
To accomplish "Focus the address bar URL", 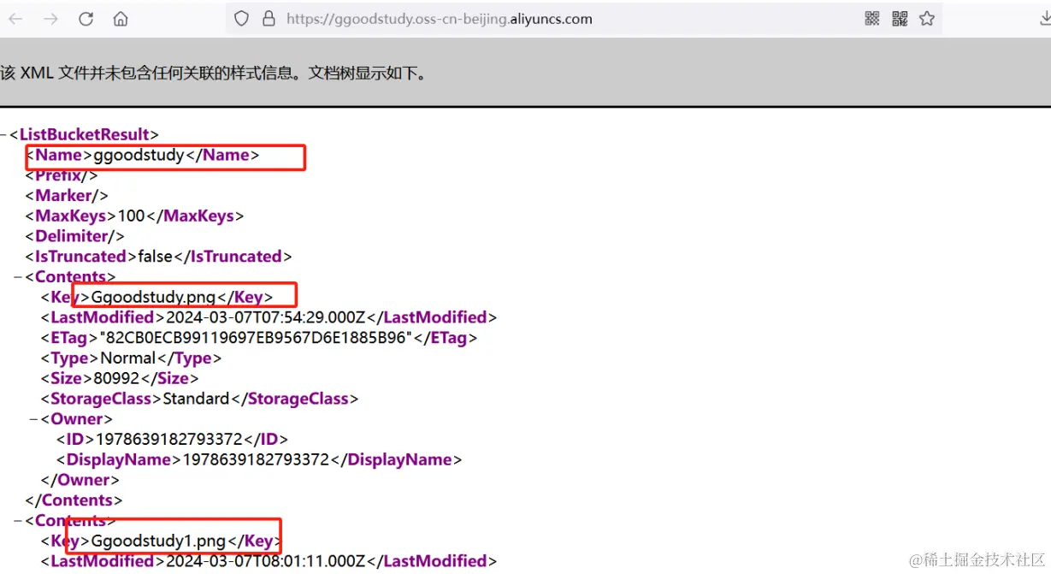I will click(440, 19).
